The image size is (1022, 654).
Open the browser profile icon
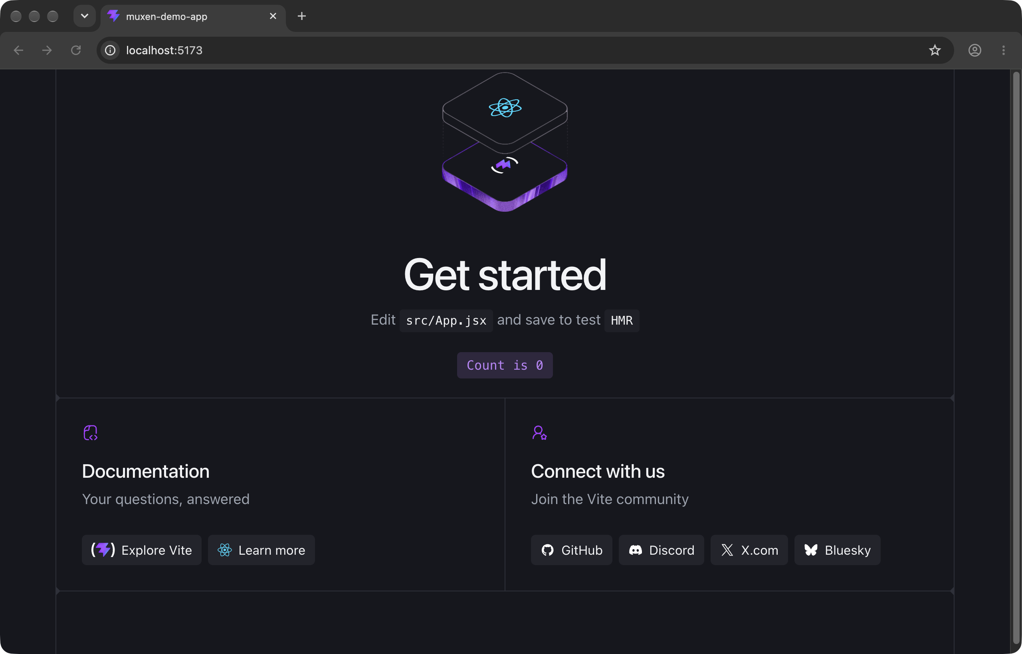tap(974, 50)
